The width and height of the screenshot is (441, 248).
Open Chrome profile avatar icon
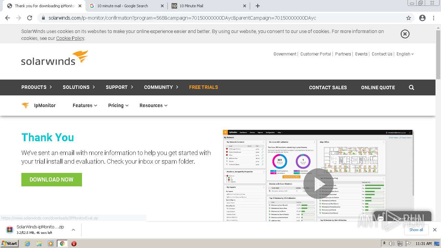(422, 18)
